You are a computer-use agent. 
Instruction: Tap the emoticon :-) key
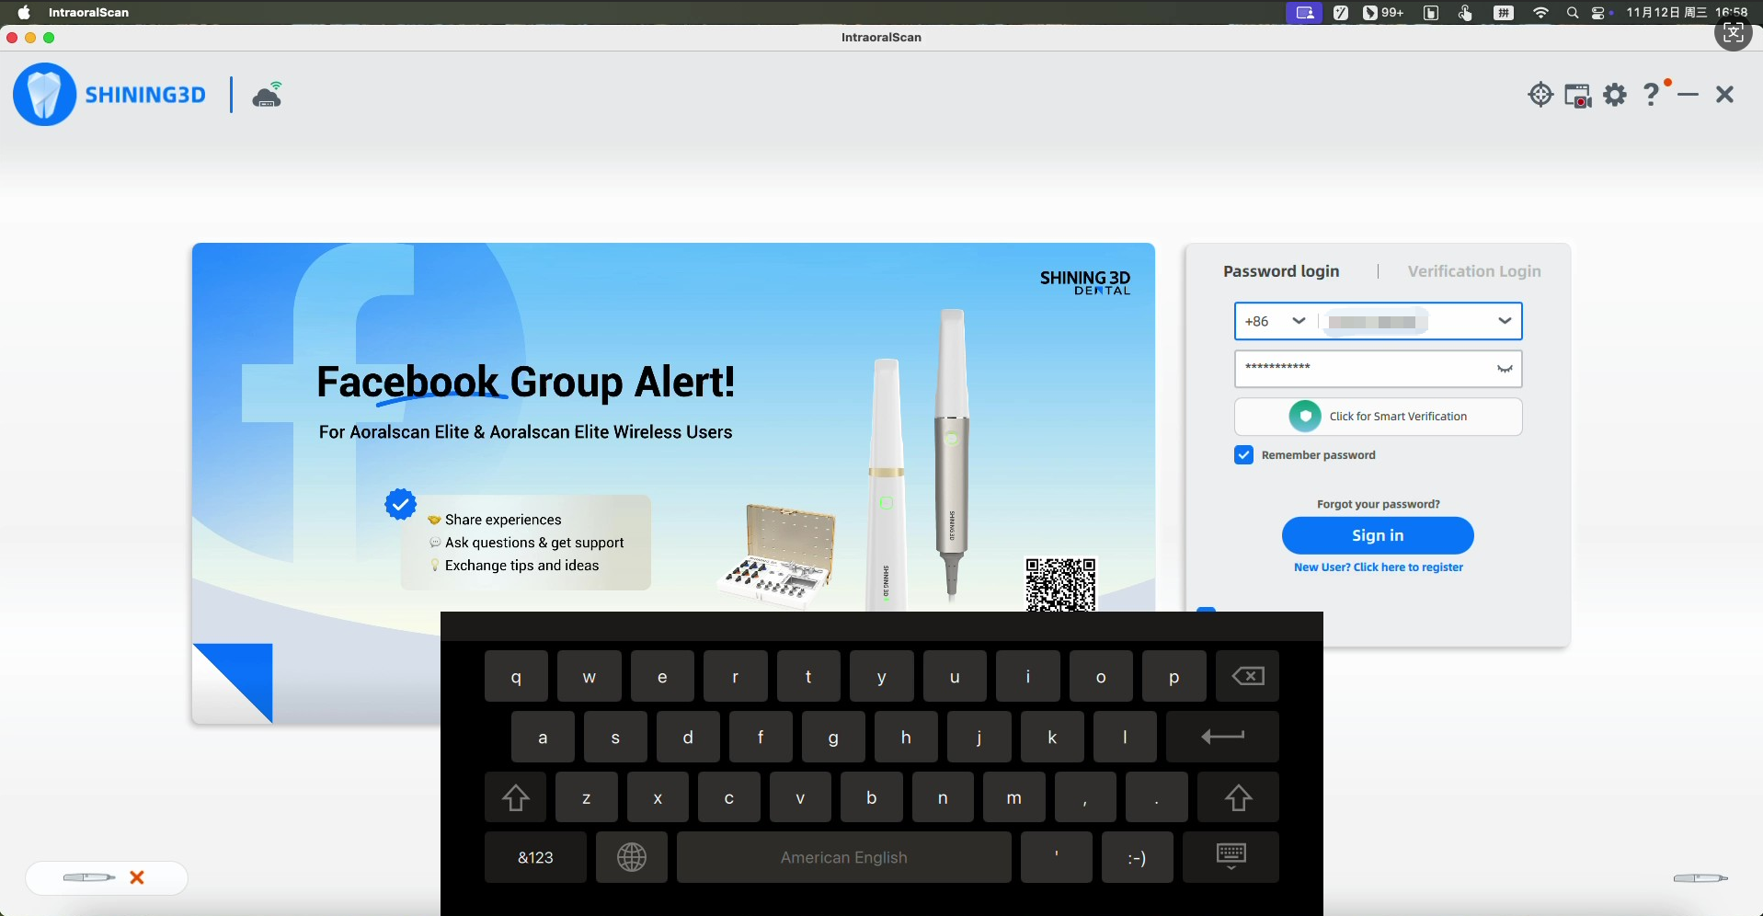1137,858
